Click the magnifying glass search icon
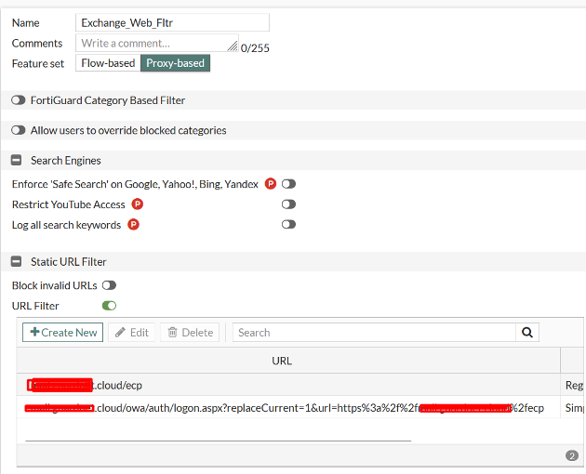This screenshot has height=474, width=586. (527, 333)
